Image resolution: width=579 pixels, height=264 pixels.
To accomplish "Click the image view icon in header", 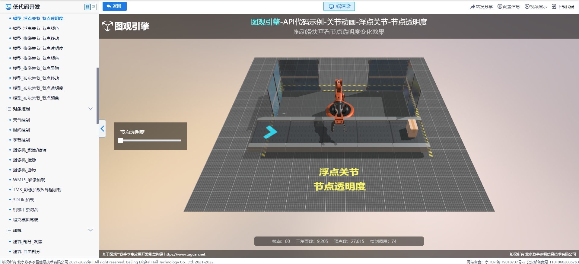I will 94,7.
